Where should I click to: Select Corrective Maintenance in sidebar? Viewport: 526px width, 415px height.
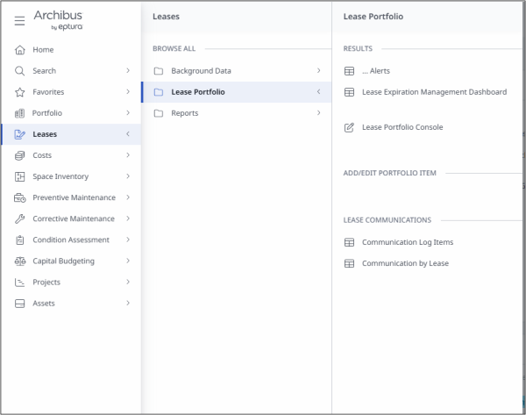click(x=74, y=219)
